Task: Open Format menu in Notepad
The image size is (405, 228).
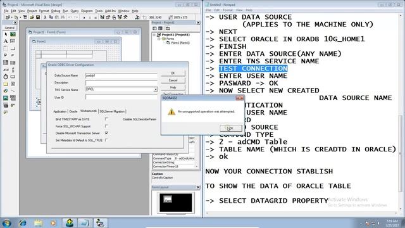Action: (228, 10)
